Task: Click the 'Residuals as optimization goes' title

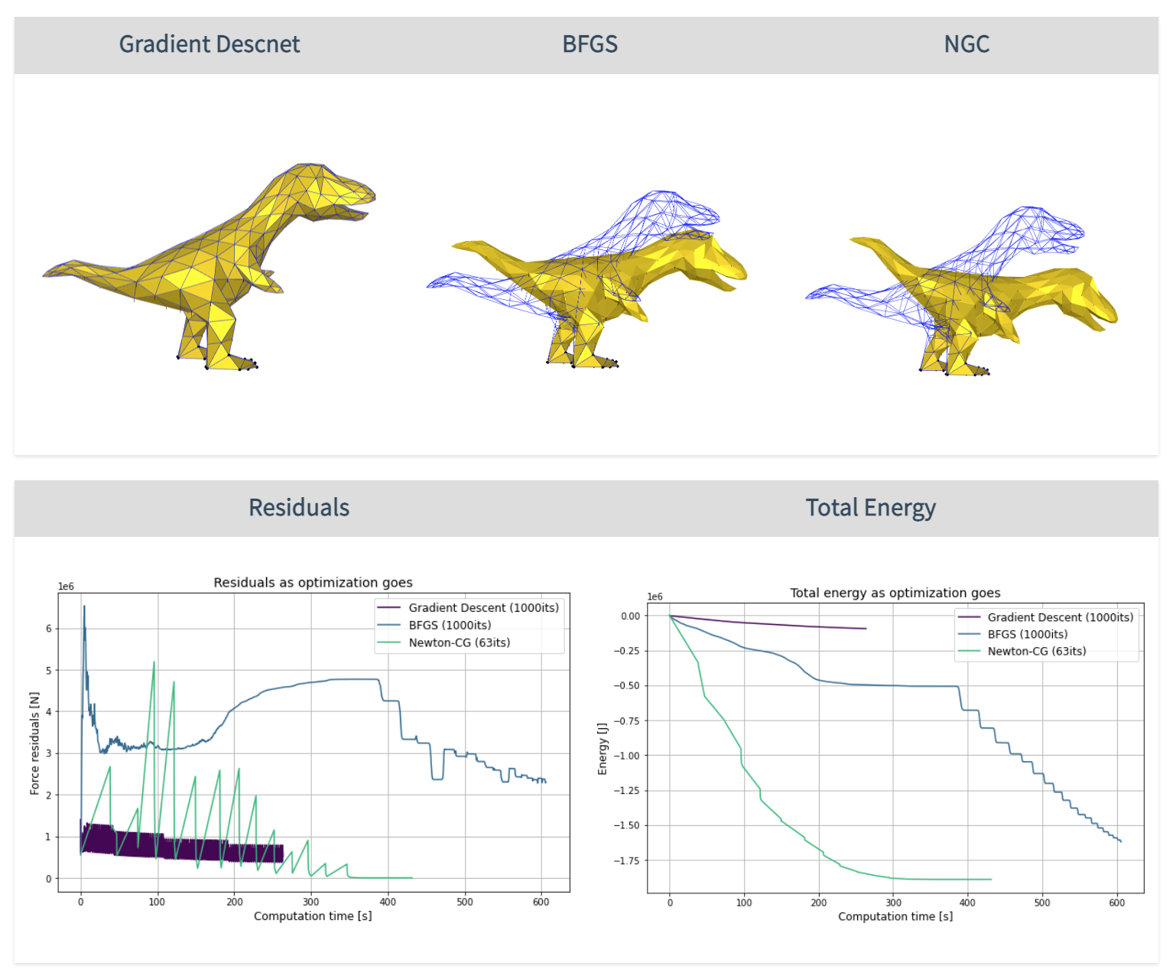Action: point(313,583)
